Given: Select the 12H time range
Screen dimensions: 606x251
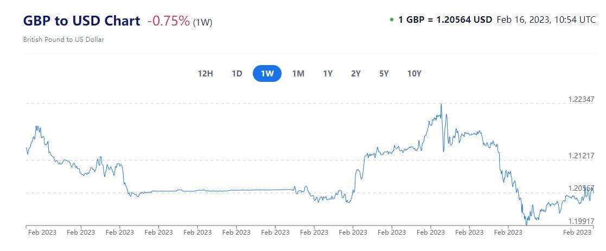Looking at the screenshot, I should (206, 73).
